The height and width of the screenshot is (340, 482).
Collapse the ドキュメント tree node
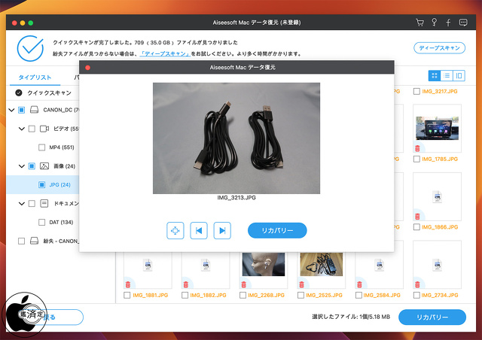(x=22, y=203)
